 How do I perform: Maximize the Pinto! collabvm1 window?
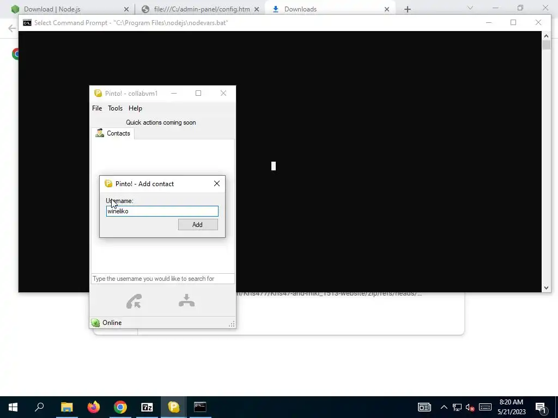198,93
